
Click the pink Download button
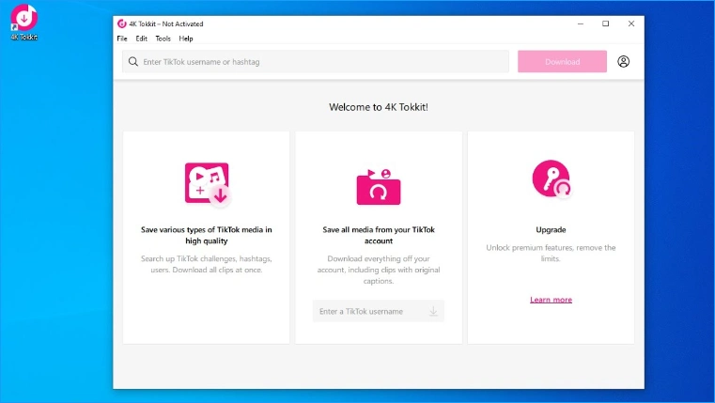click(562, 62)
